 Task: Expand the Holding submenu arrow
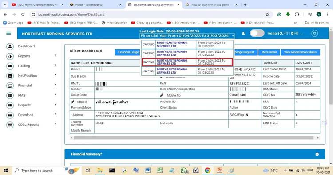55,65
